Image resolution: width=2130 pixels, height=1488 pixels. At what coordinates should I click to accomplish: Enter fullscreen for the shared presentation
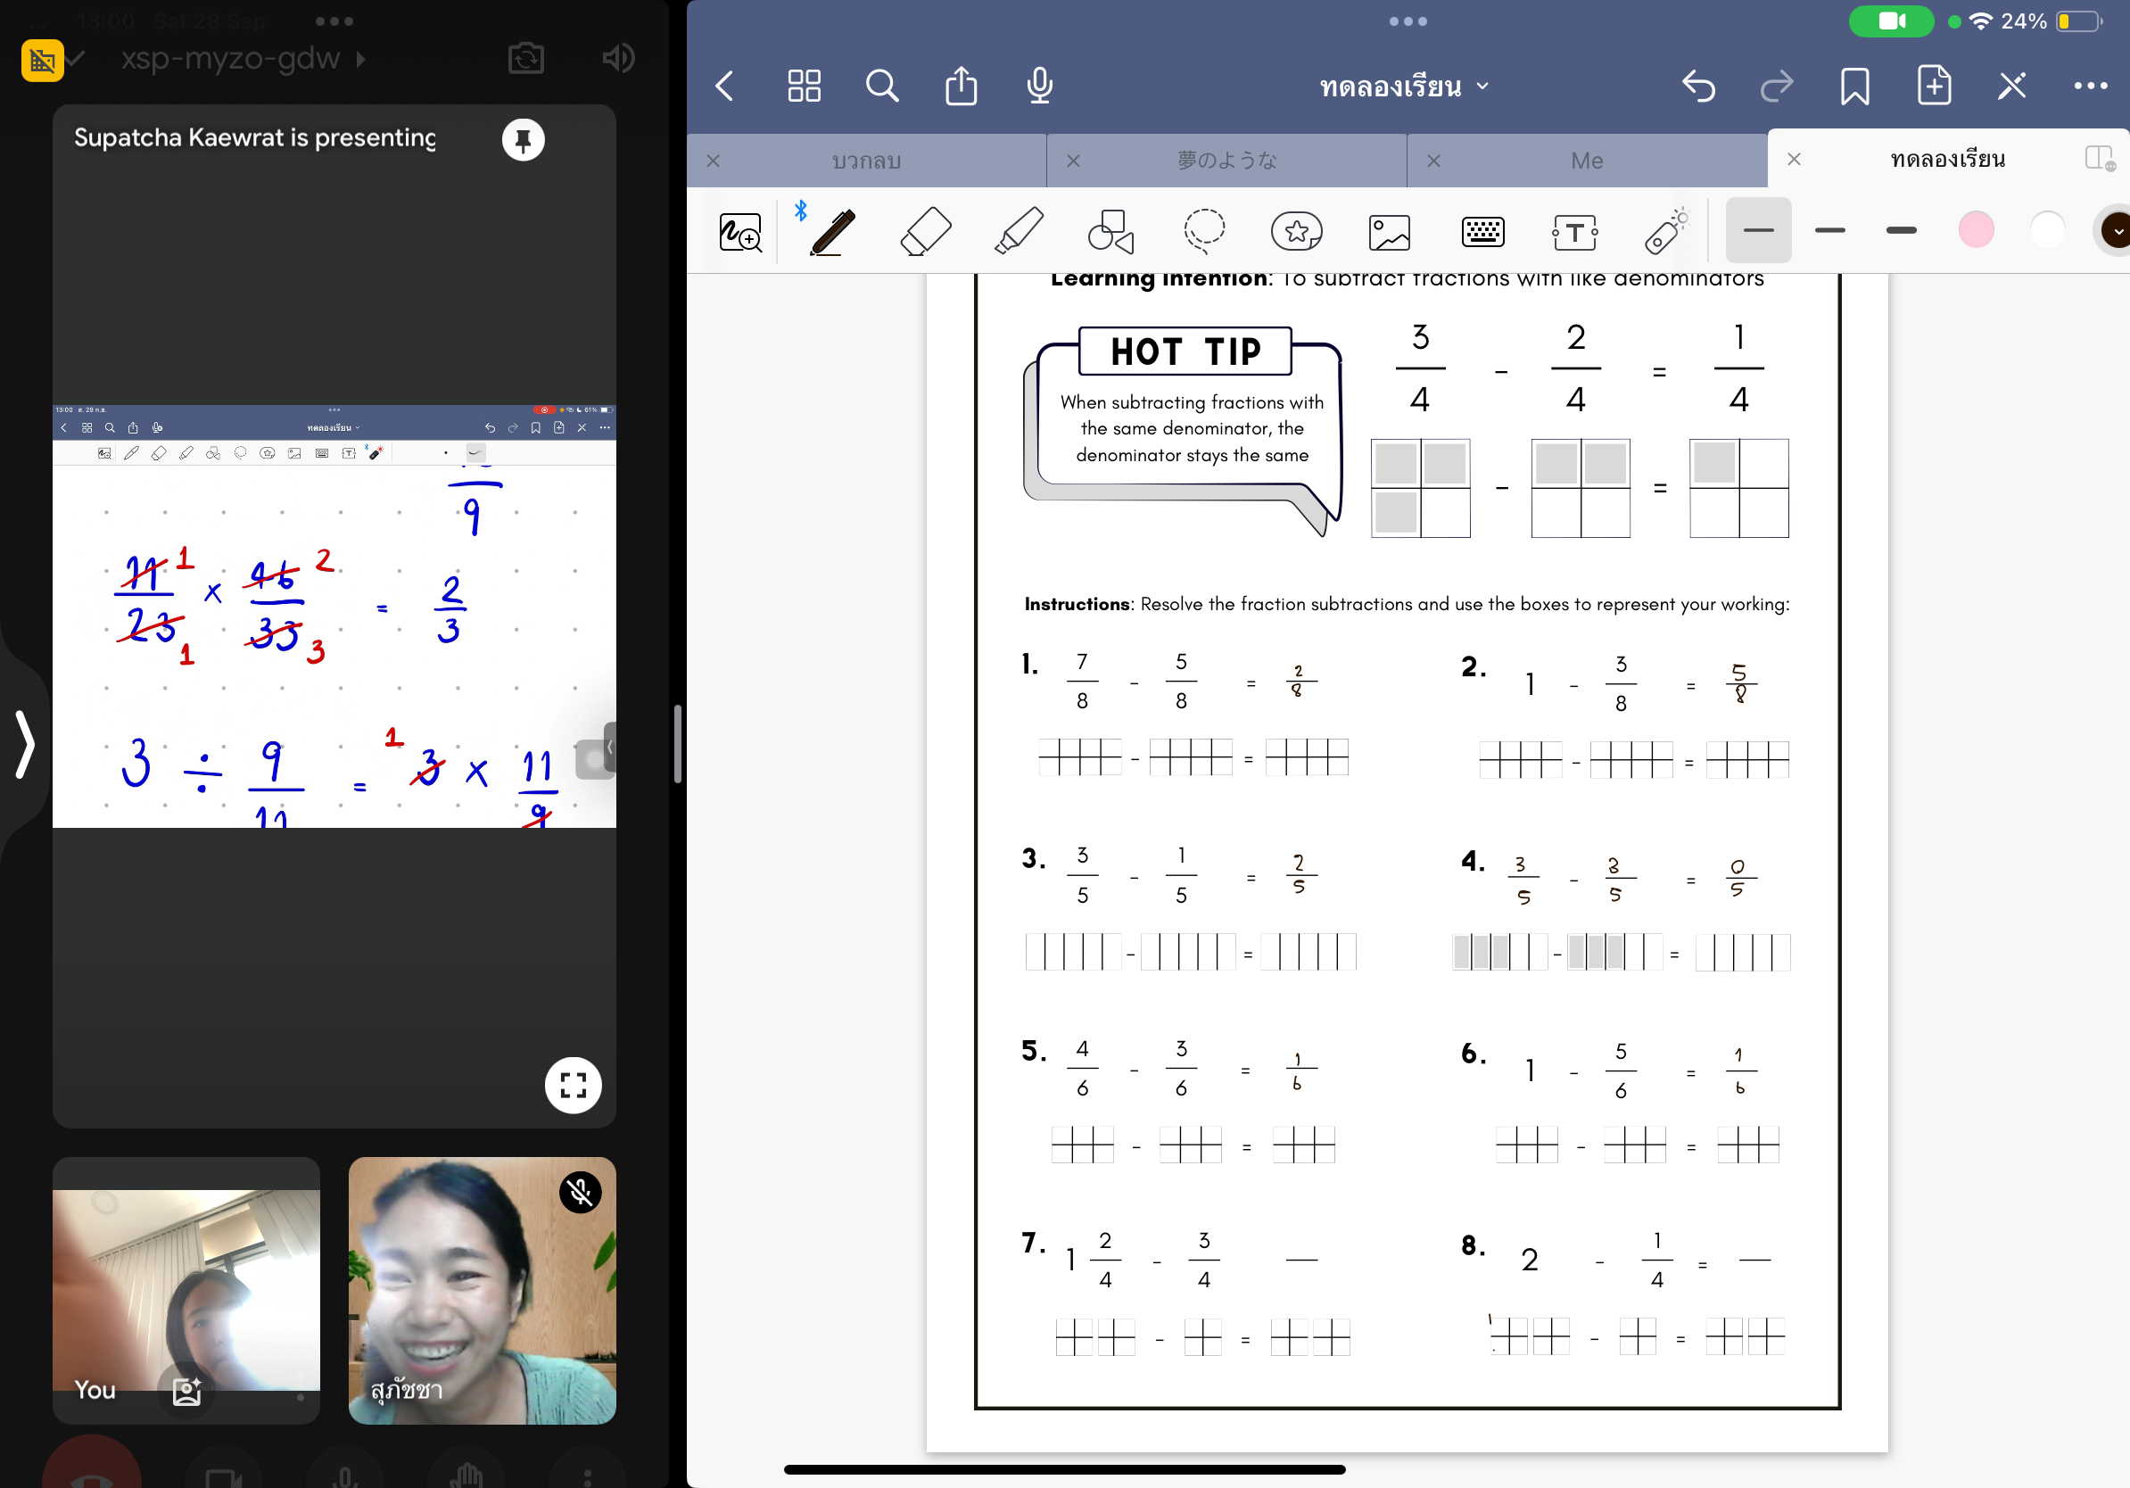point(573,1085)
